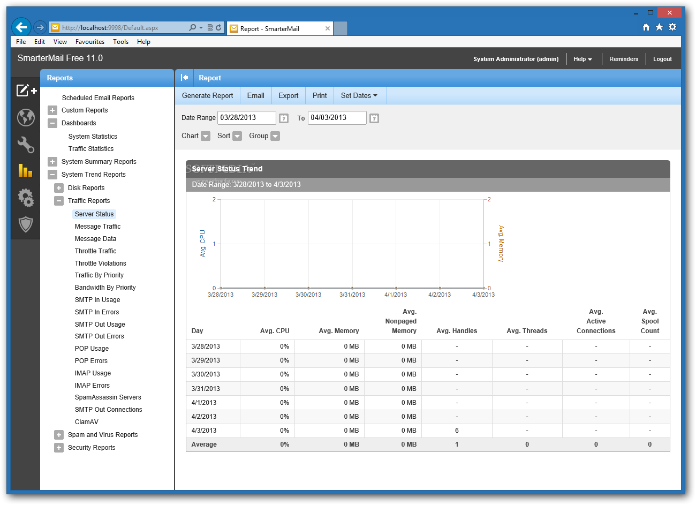Screen dimensions: 696x505
Task: Expand the Spam and Virus Reports node
Action: pyautogui.click(x=59, y=435)
